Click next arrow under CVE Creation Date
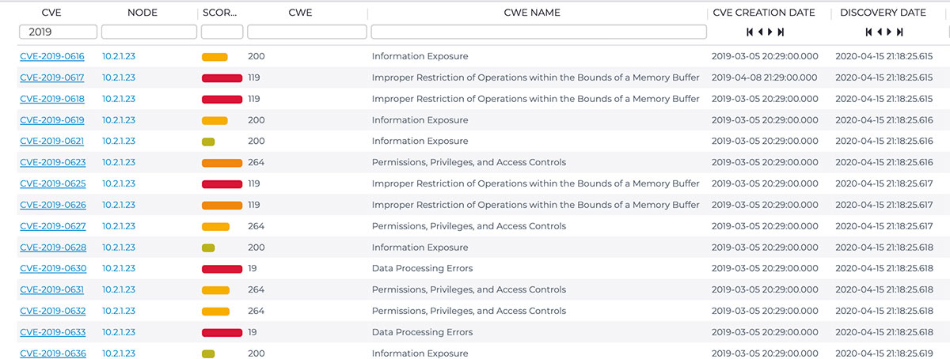This screenshot has width=950, height=359. point(770,32)
